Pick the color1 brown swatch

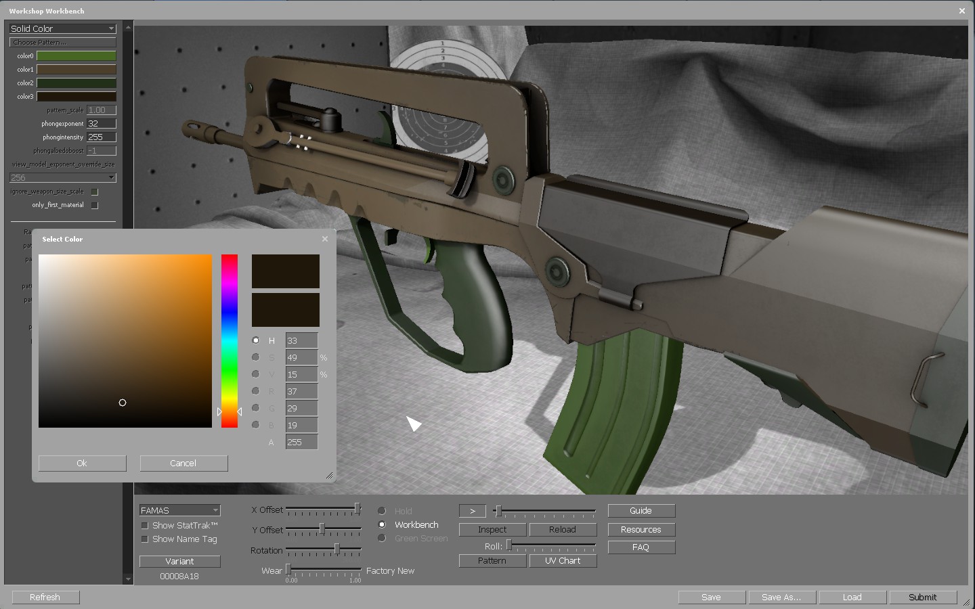click(x=77, y=69)
